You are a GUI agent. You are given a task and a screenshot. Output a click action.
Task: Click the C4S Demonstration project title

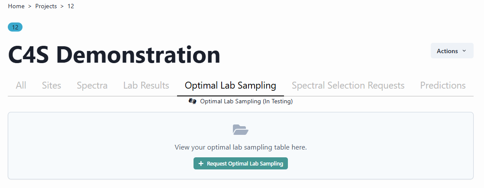coord(114,55)
